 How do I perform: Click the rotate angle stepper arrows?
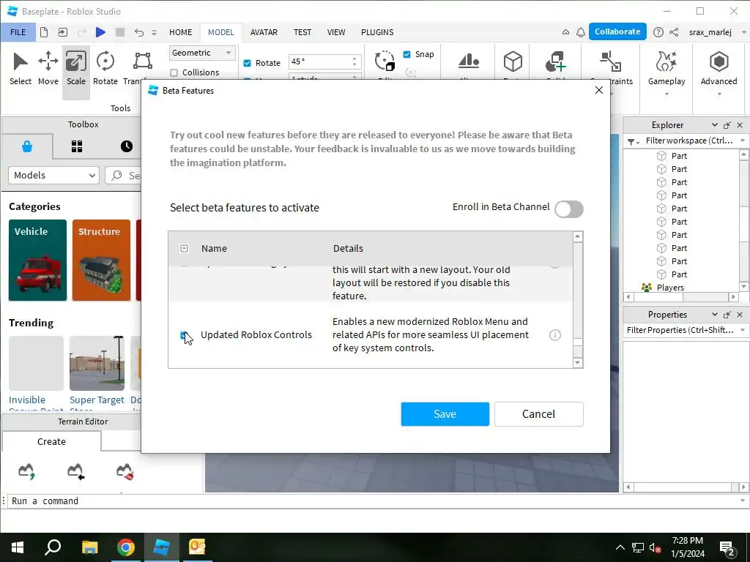(x=354, y=61)
